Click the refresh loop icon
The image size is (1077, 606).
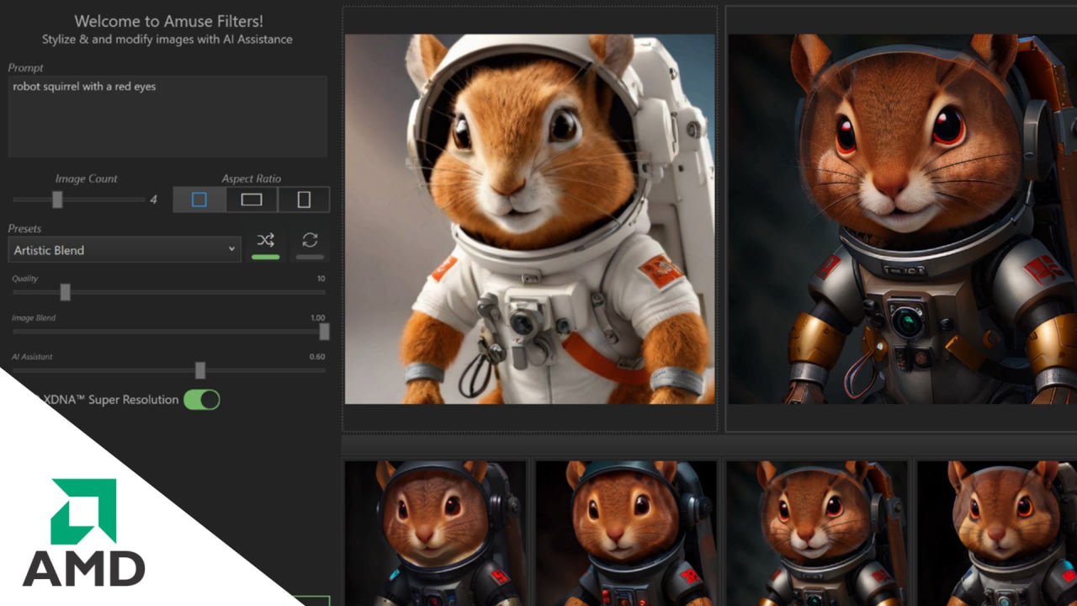tap(310, 241)
